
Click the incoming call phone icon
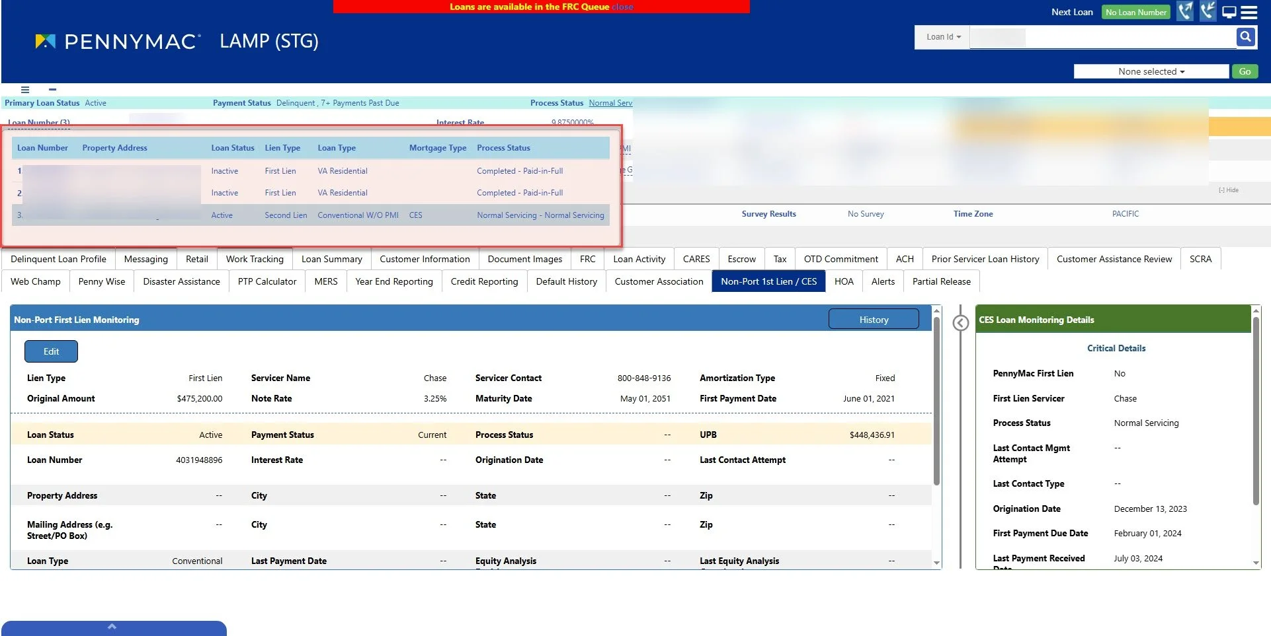tap(1208, 11)
